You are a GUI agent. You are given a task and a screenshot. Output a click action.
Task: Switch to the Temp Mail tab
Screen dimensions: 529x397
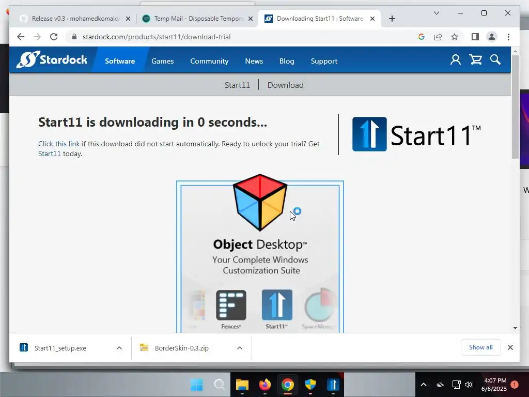pos(197,19)
